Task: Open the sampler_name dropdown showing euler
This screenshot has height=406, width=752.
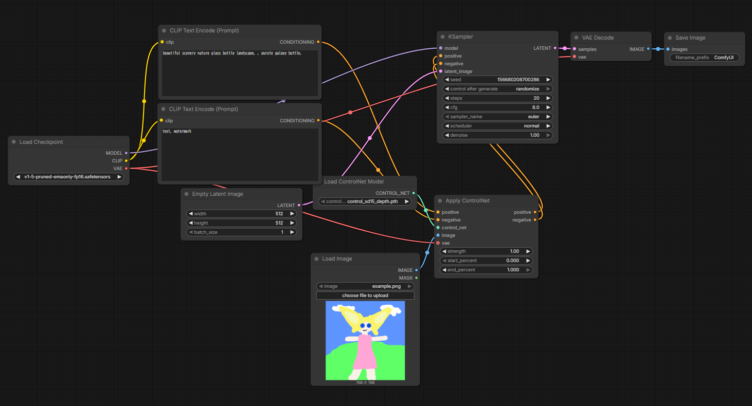Action: [497, 117]
